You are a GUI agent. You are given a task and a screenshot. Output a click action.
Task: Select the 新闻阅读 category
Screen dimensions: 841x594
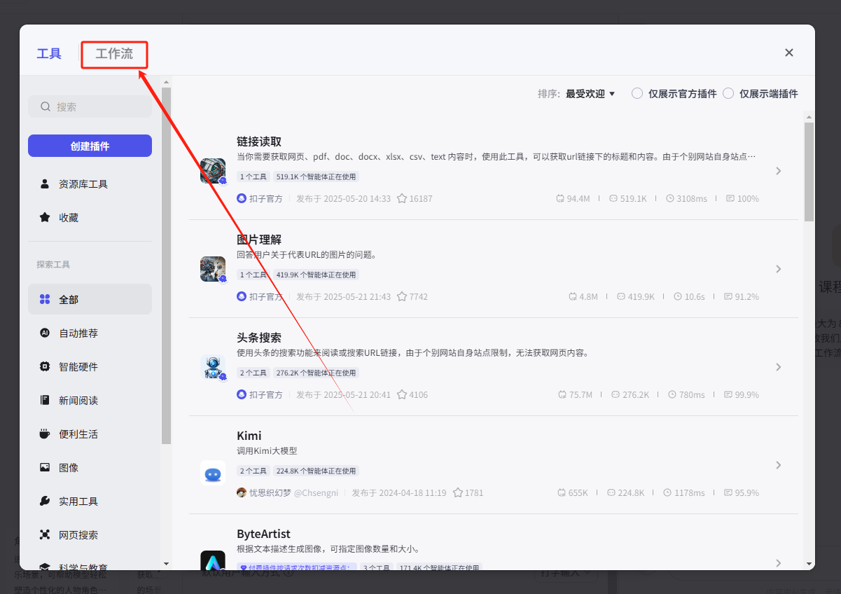[x=78, y=401]
